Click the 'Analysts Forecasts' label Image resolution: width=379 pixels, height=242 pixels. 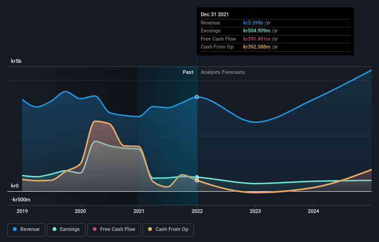[223, 73]
